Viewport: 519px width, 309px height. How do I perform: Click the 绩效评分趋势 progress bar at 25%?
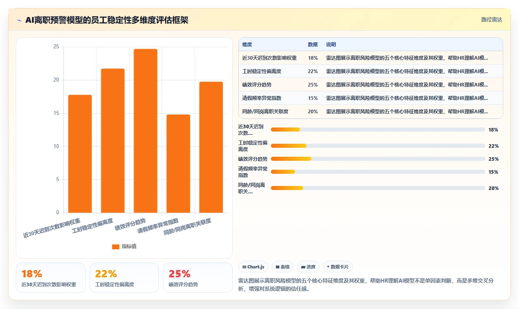pos(378,159)
